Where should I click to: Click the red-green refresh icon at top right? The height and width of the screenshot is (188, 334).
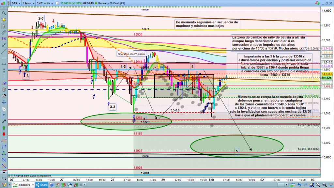pos(317,3)
